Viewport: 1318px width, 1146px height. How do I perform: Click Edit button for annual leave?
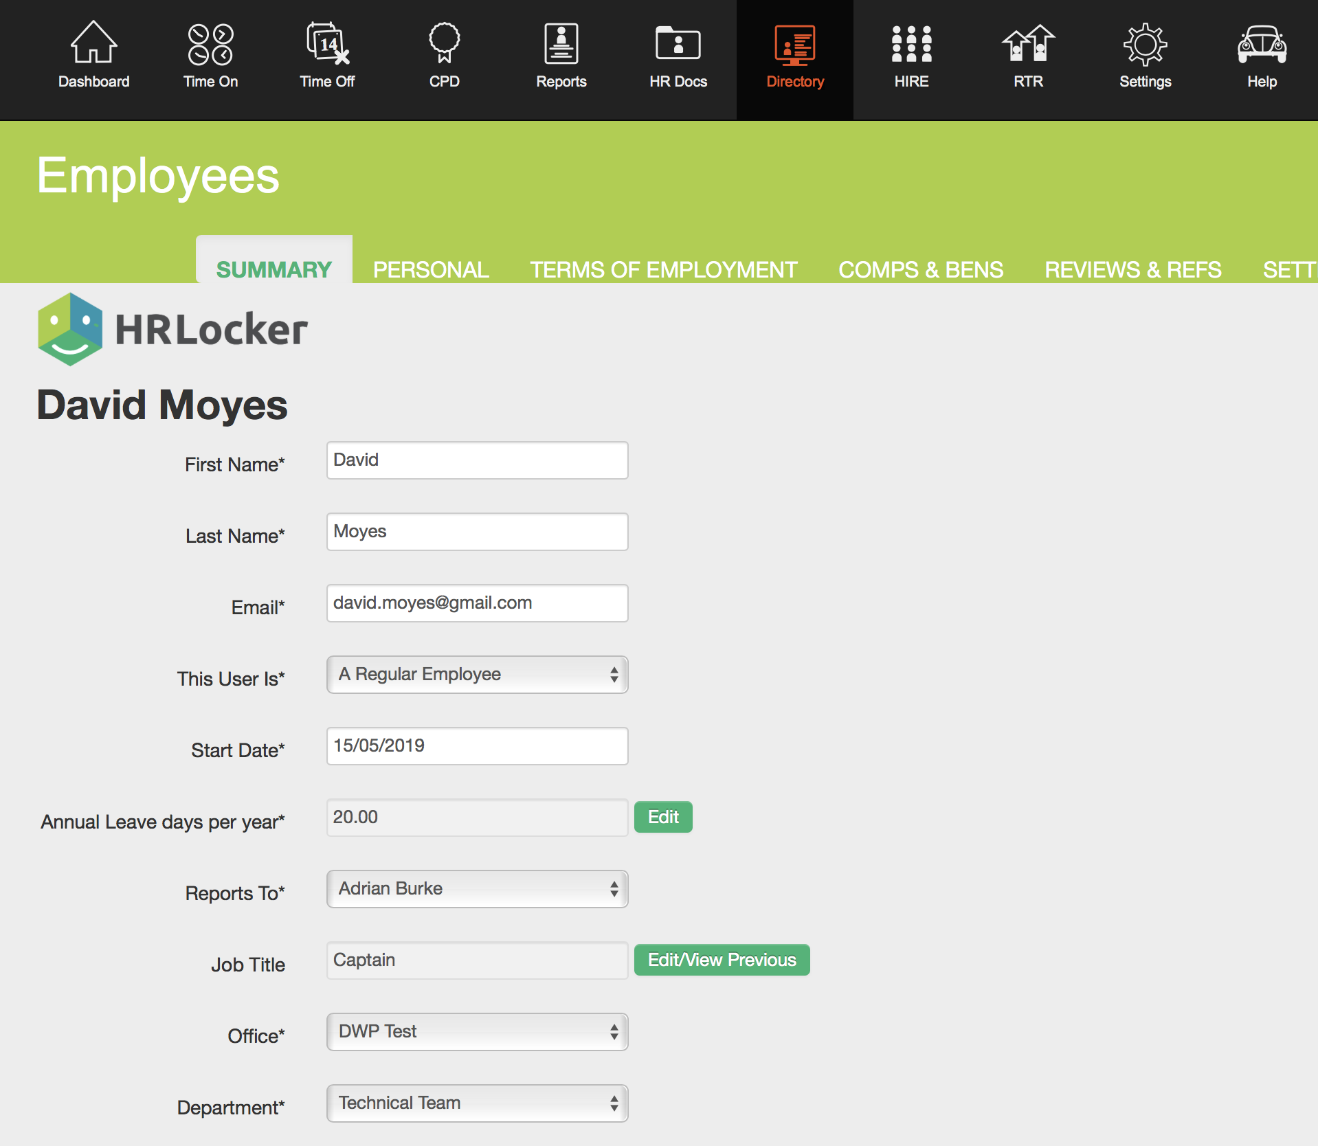[x=662, y=817]
